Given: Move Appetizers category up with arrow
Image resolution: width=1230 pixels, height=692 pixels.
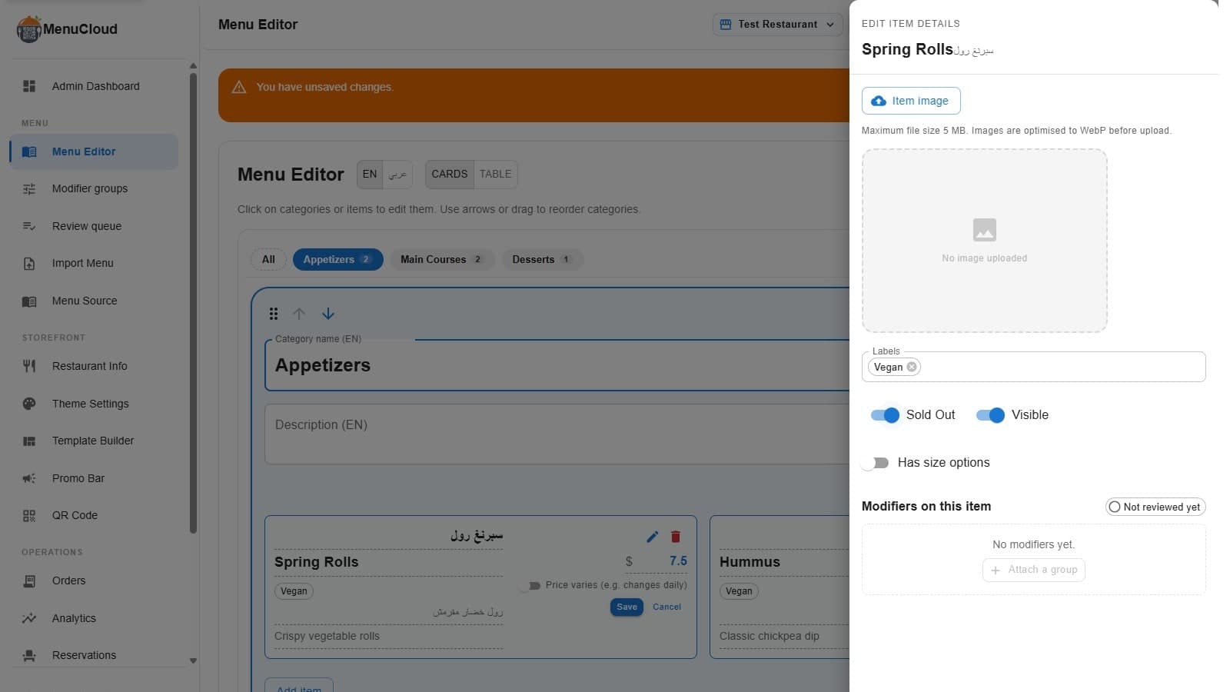Looking at the screenshot, I should pyautogui.click(x=299, y=314).
